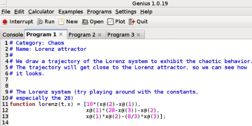252x126 pixels.
Task: Expand the Calculator menu
Action: 41,12
